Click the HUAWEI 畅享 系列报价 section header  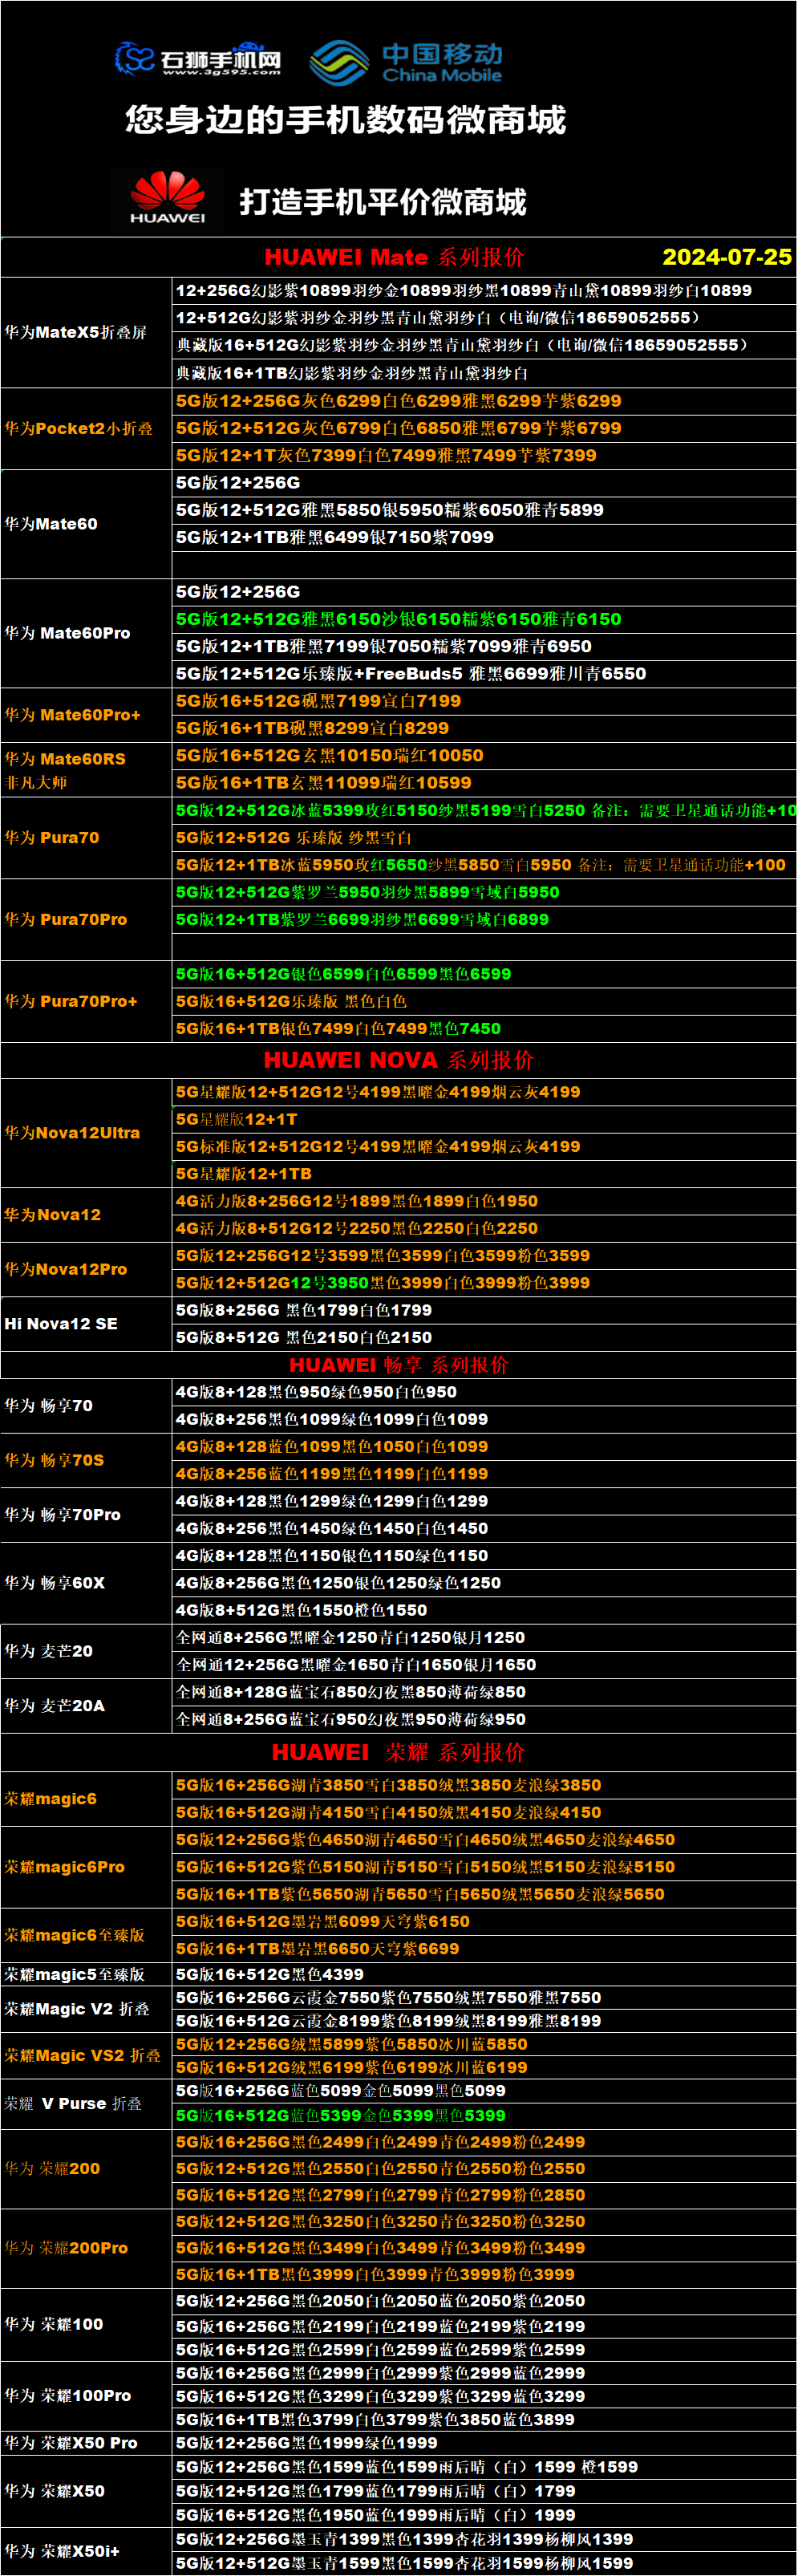point(399,1365)
